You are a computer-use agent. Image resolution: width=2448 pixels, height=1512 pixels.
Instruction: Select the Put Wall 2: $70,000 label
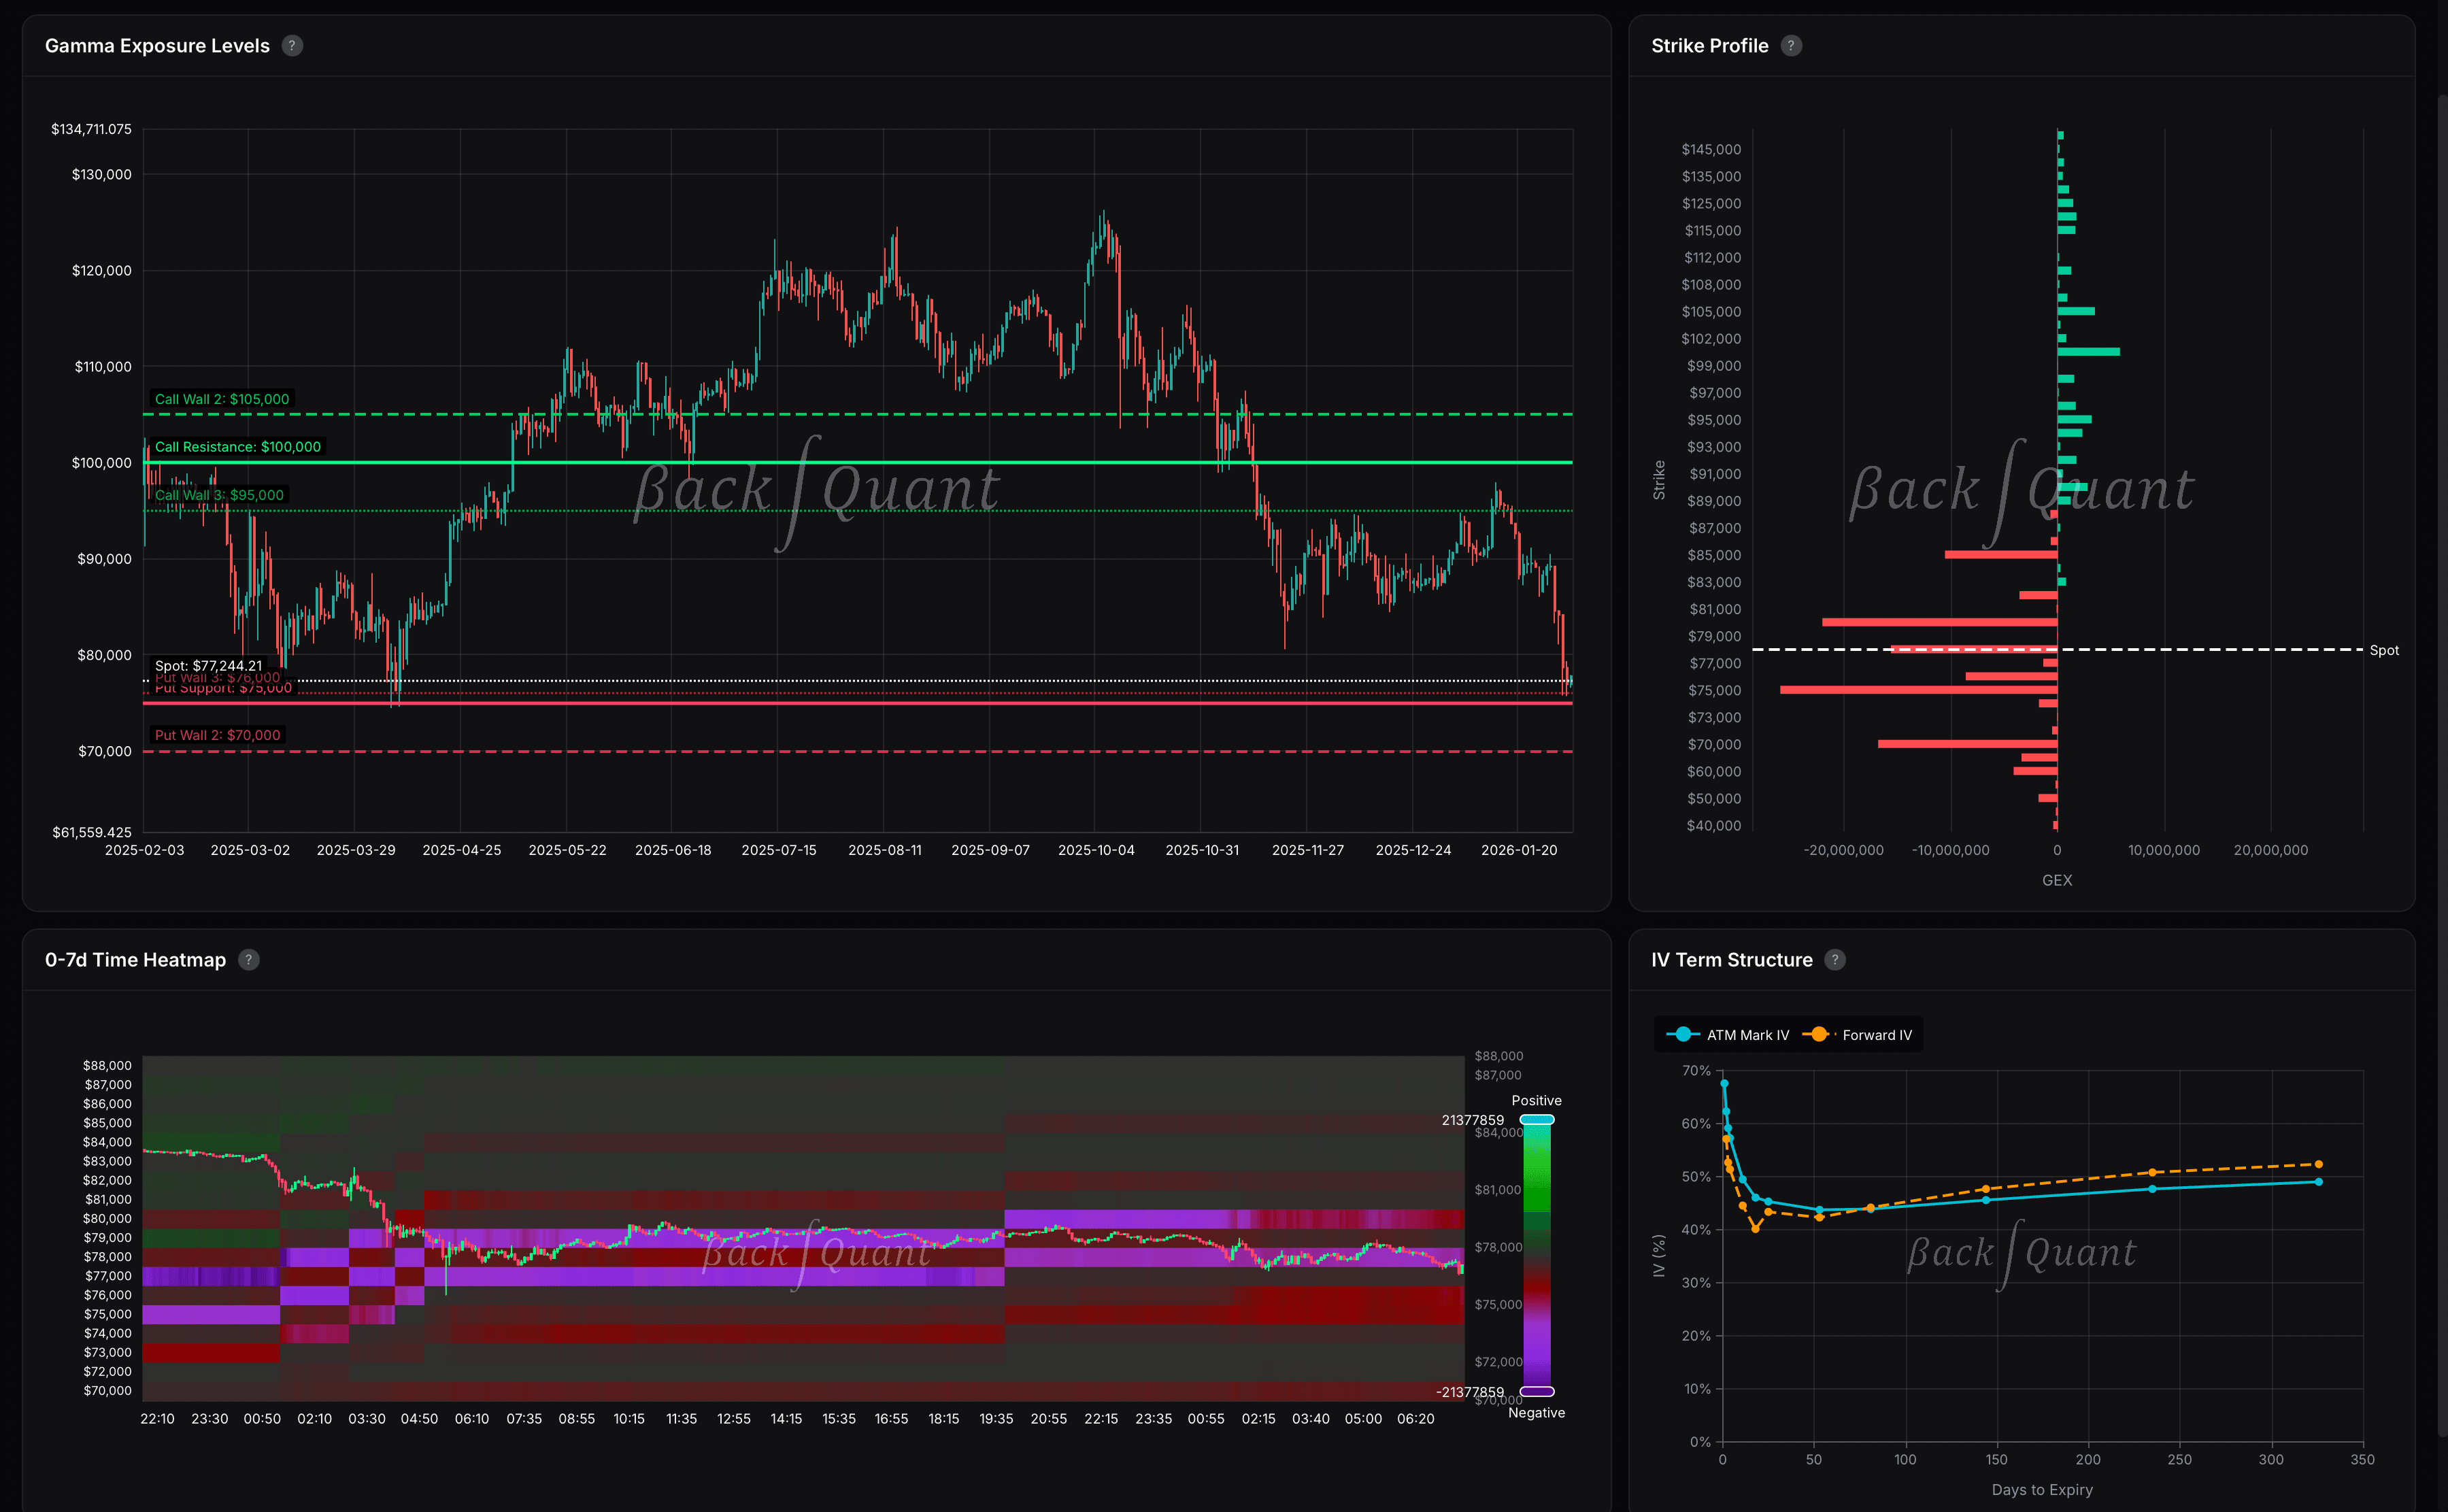217,734
